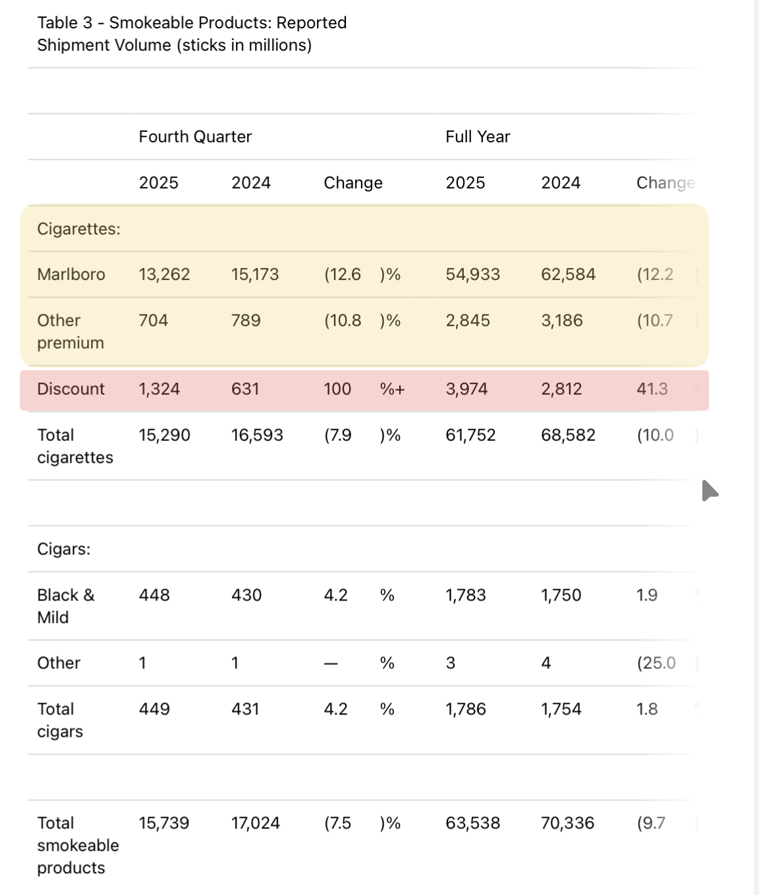Select Total cigarettes 15,290 value
The image size is (759, 895).
pos(164,435)
